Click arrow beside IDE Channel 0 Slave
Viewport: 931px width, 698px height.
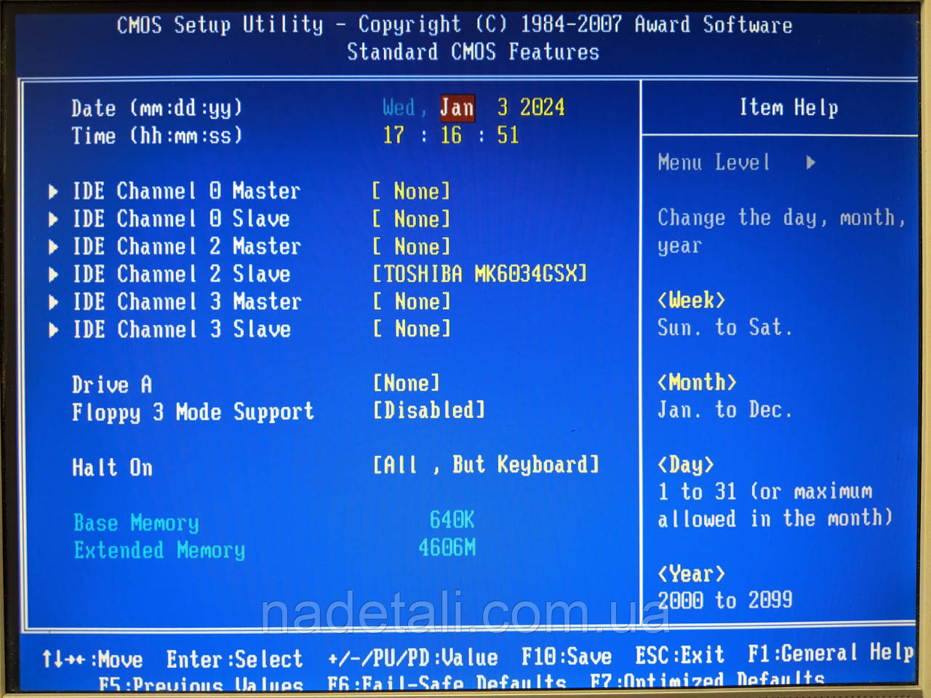(53, 220)
